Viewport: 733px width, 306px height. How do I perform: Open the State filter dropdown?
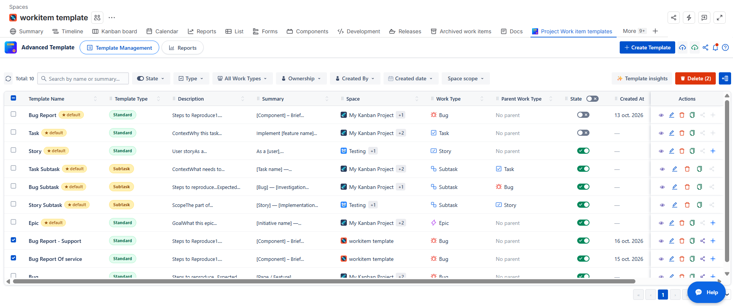click(x=151, y=78)
